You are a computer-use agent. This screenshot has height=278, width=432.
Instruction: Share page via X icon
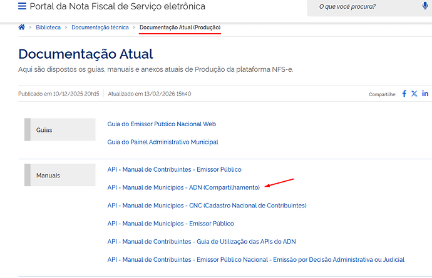click(414, 94)
